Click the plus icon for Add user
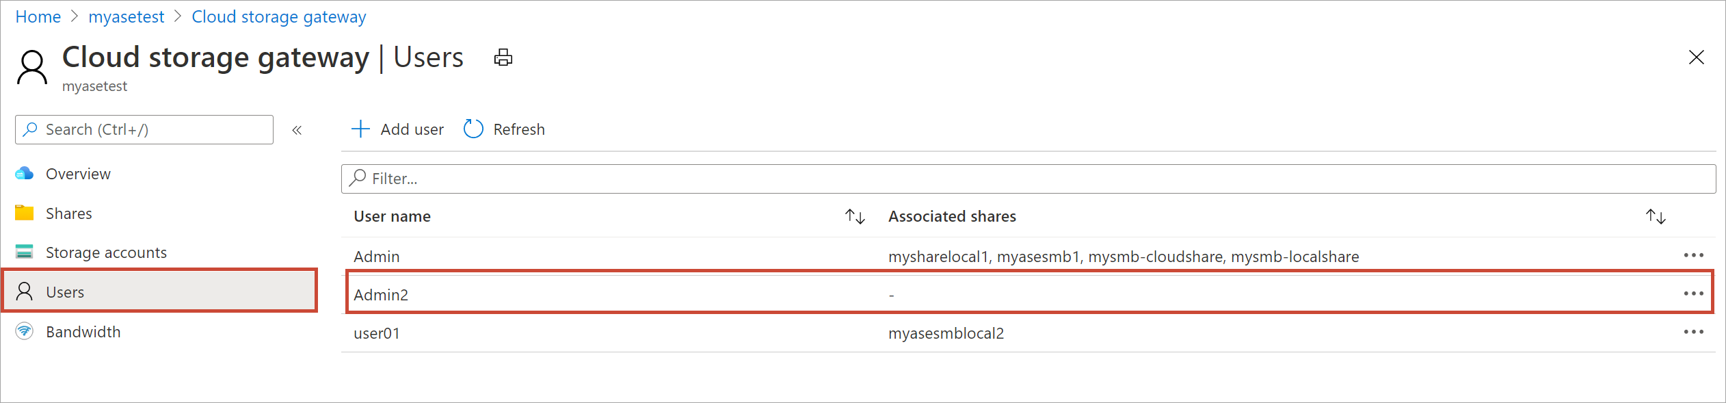The width and height of the screenshot is (1726, 403). pyautogui.click(x=360, y=129)
